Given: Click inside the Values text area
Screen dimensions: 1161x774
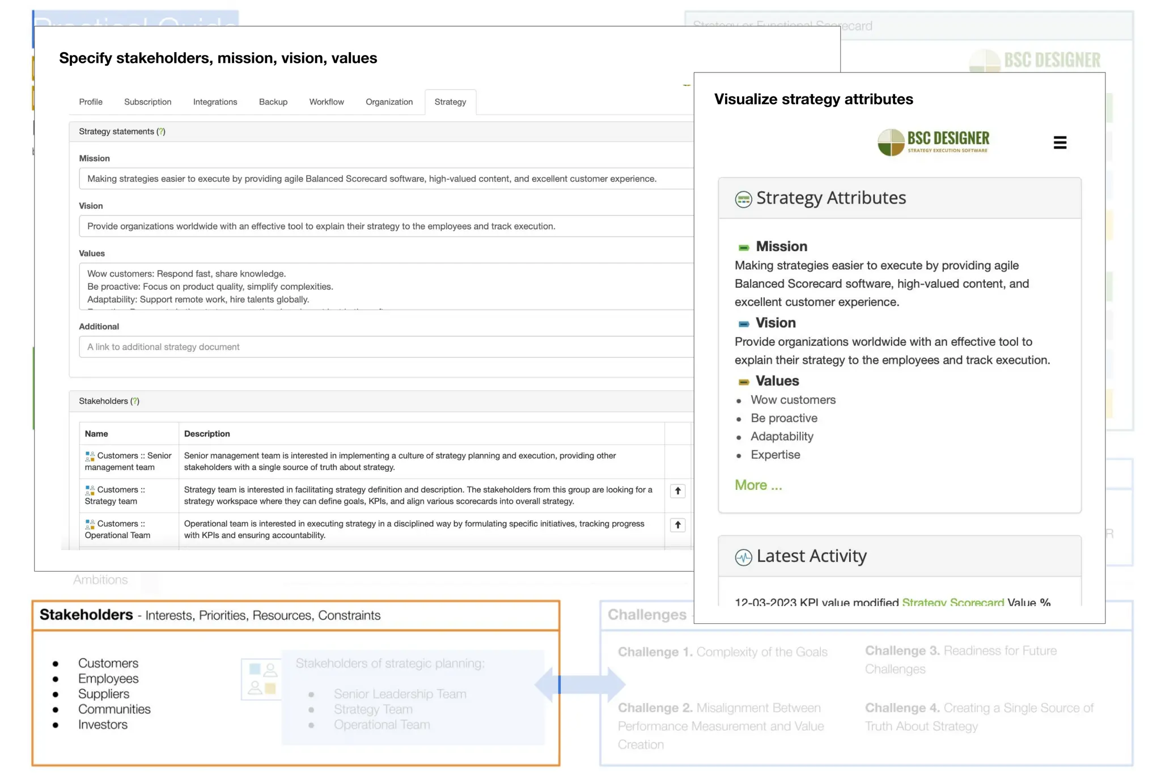Looking at the screenshot, I should click(385, 287).
